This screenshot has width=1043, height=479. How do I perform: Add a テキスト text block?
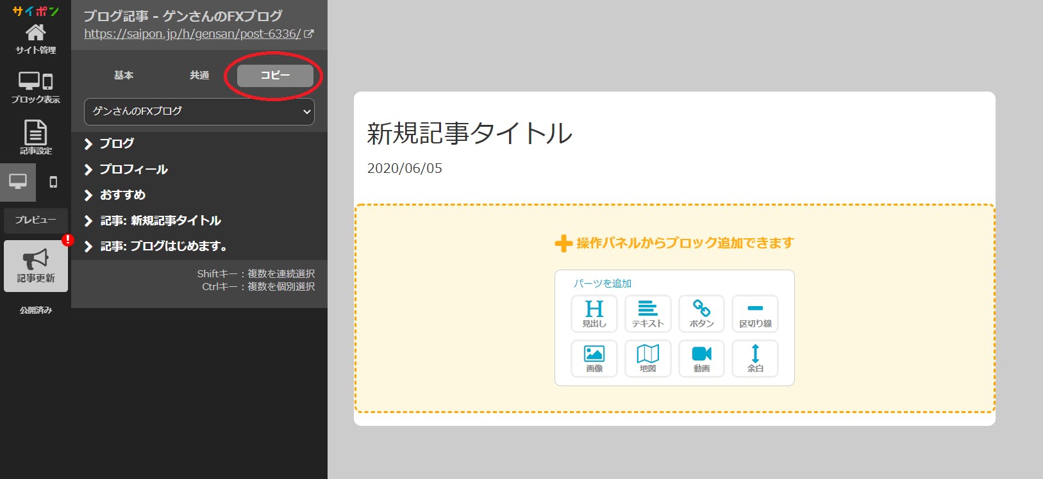click(x=647, y=314)
